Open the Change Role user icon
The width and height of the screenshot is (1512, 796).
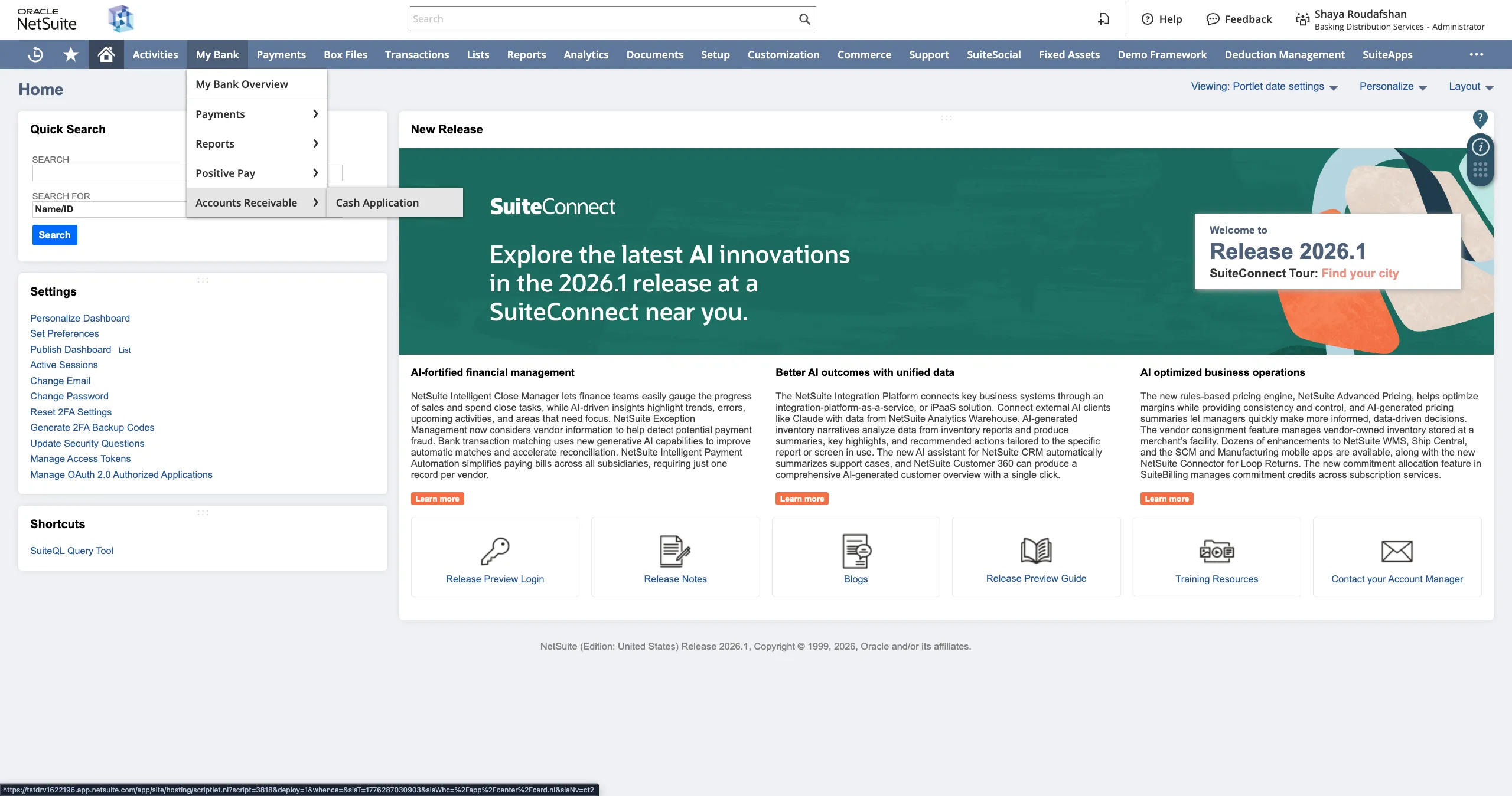click(1302, 19)
